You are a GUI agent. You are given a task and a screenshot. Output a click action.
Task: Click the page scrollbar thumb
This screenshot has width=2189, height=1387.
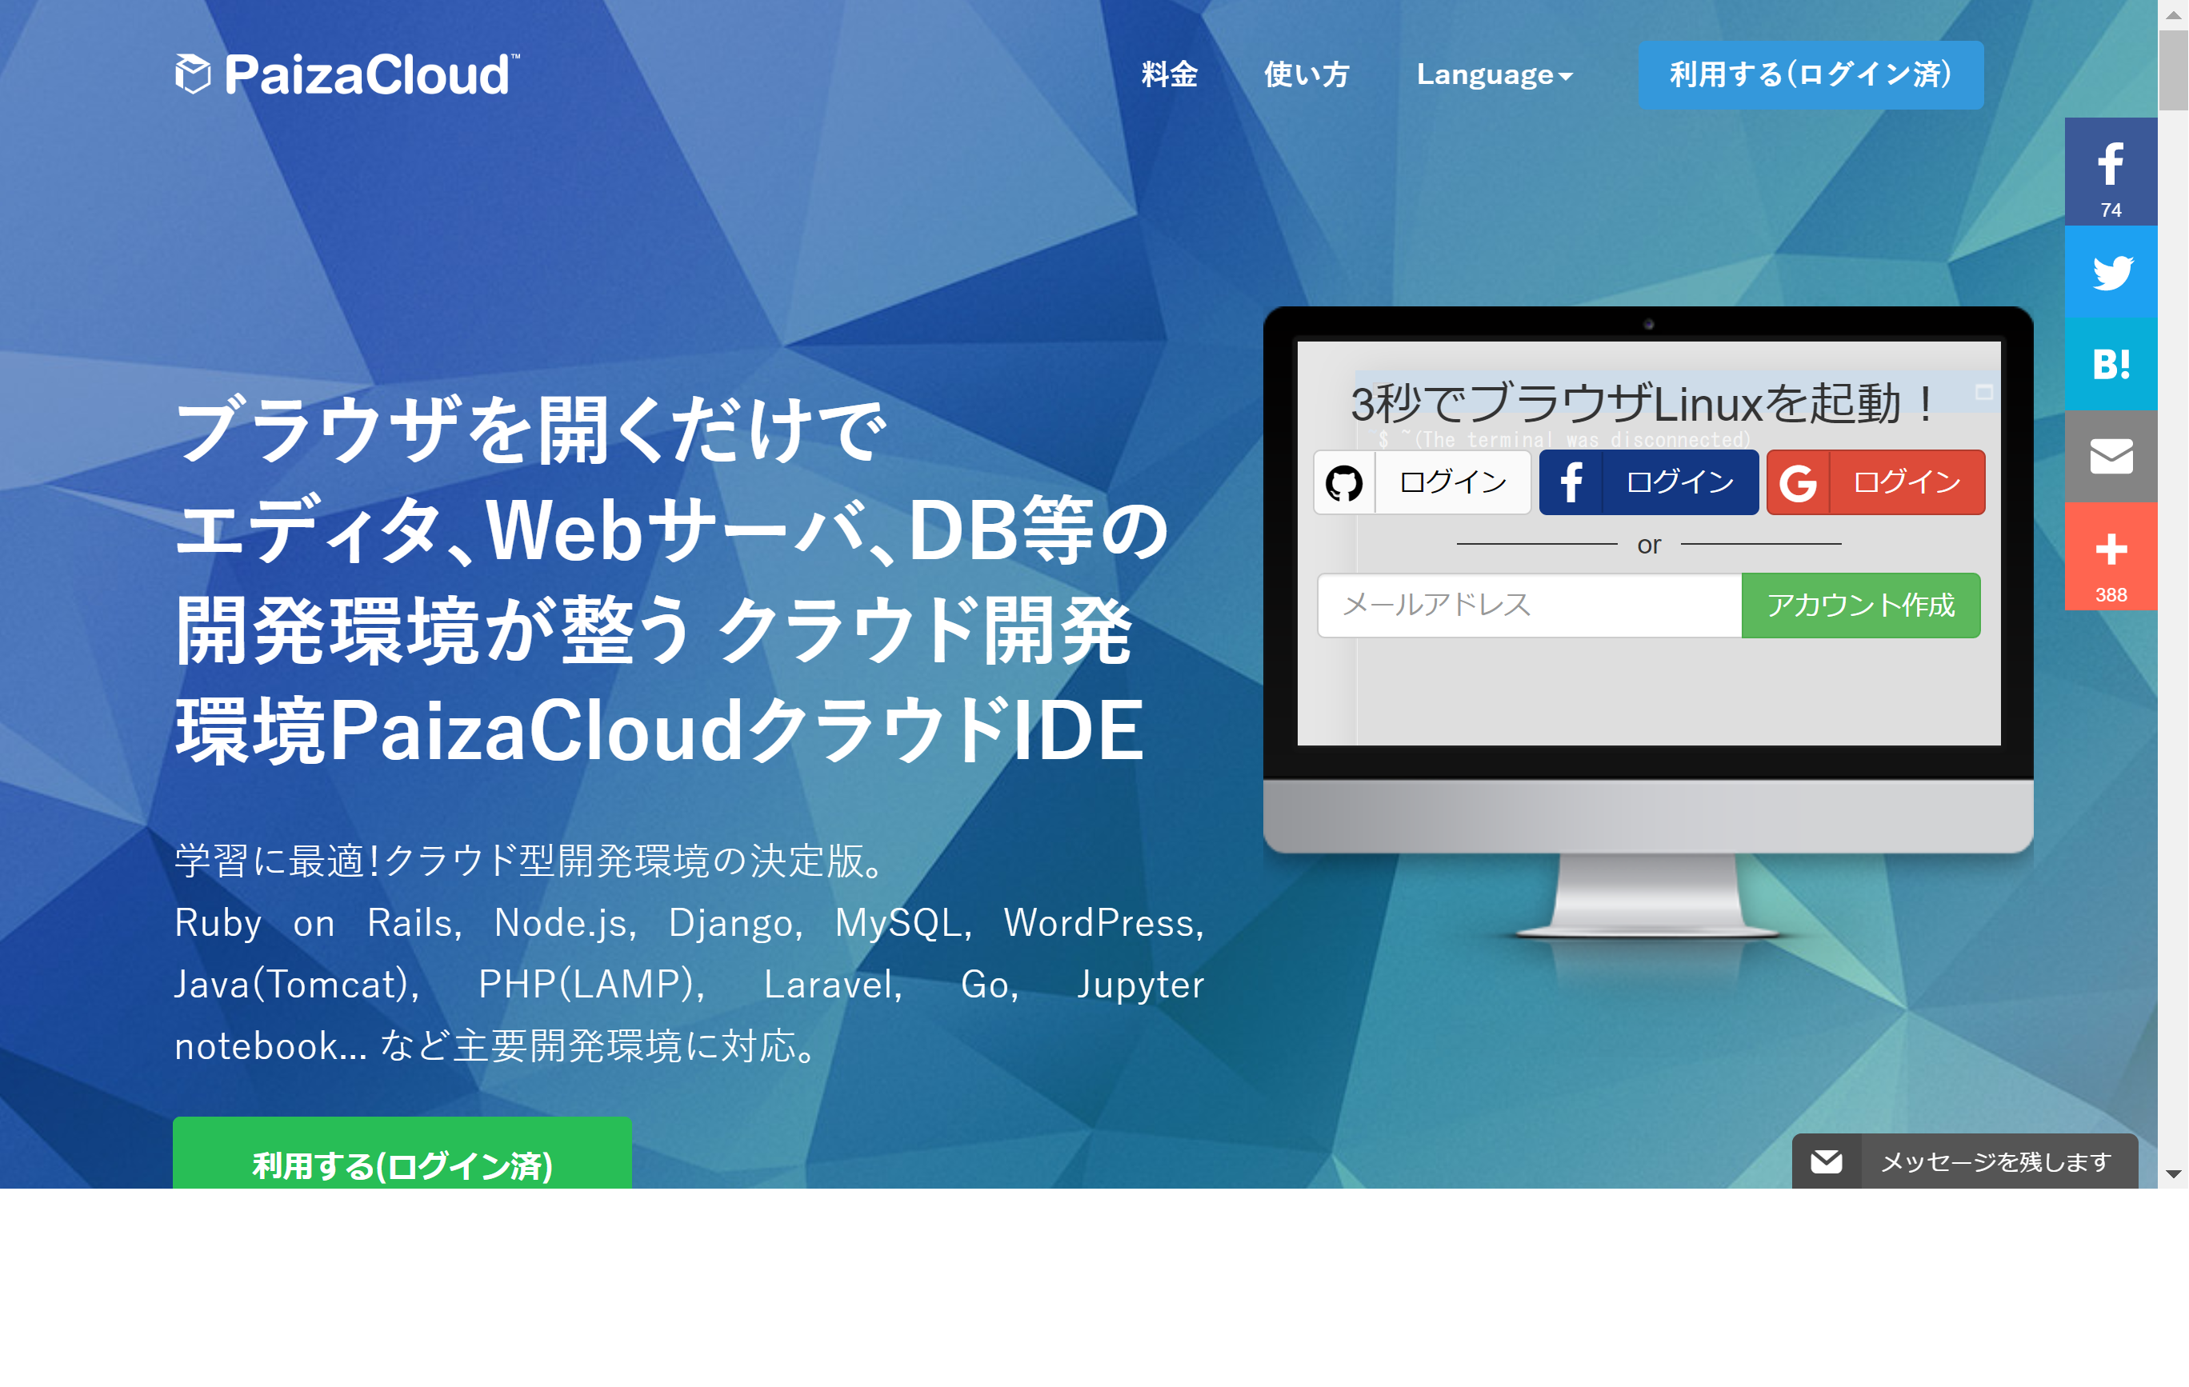(2173, 70)
